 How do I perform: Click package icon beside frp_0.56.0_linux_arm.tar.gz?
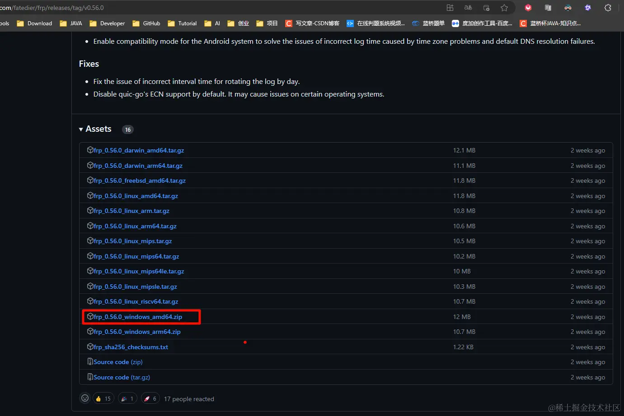tap(90, 210)
